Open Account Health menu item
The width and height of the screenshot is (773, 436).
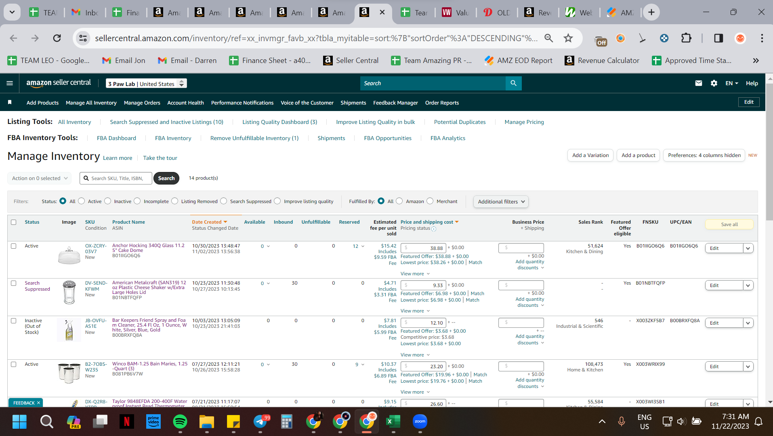(x=185, y=103)
